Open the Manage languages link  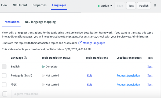tap(94, 43)
